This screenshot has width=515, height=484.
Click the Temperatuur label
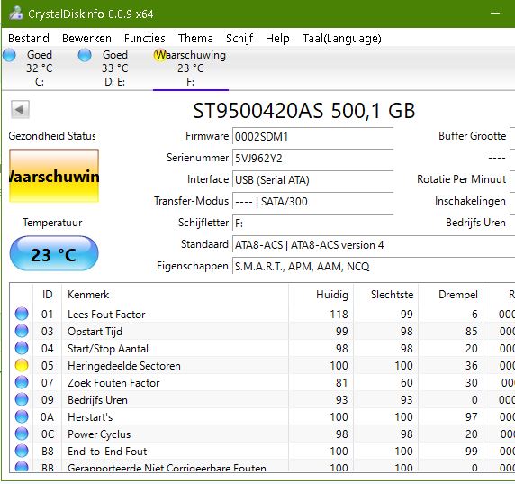[52, 223]
